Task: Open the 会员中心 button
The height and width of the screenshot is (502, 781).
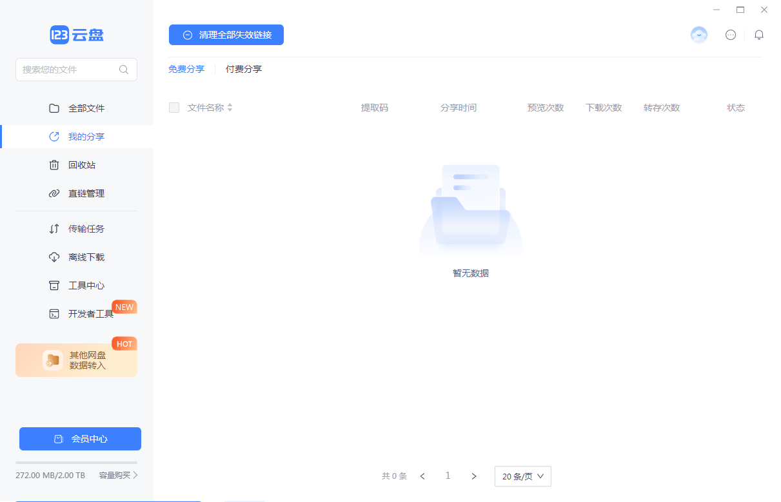Action: tap(80, 439)
